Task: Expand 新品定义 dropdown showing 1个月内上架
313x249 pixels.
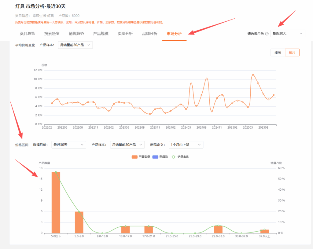Action: (x=186, y=145)
